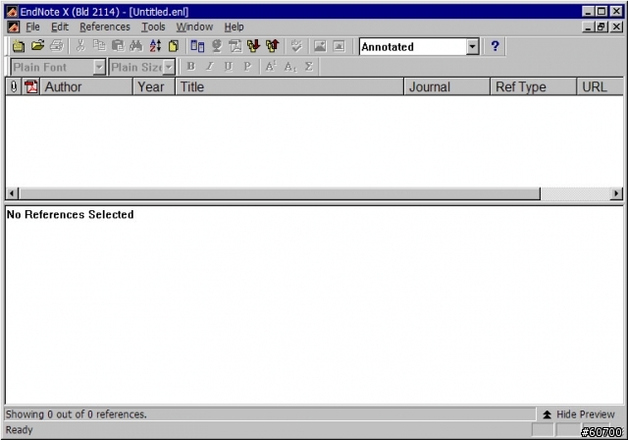
Task: Click the horizontal scrollbar left arrow
Action: [12, 193]
